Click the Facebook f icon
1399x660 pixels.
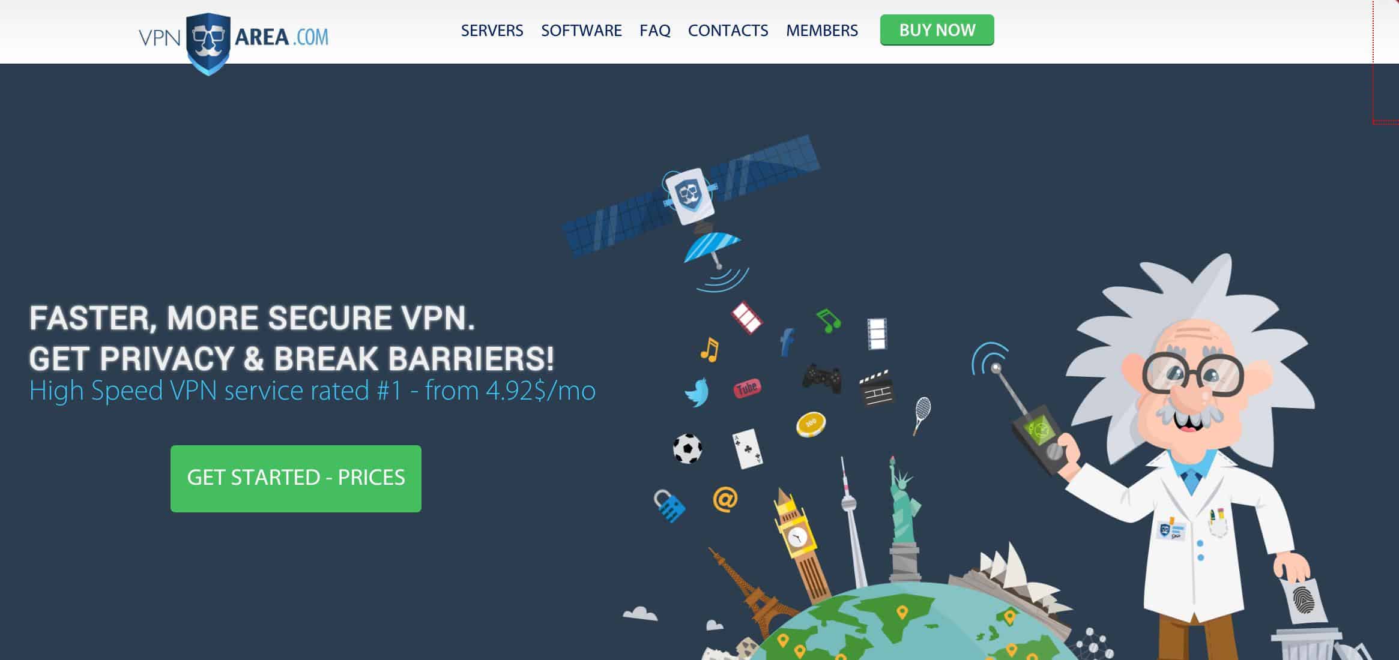pos(787,341)
